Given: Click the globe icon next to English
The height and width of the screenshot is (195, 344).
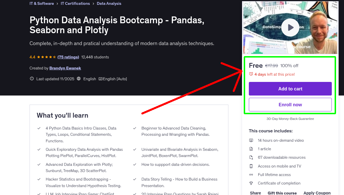Looking at the screenshot, I should 79,79.
